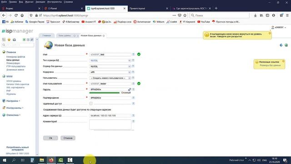Click the sidebar search field
The image size is (291, 164).
pos(18,45)
